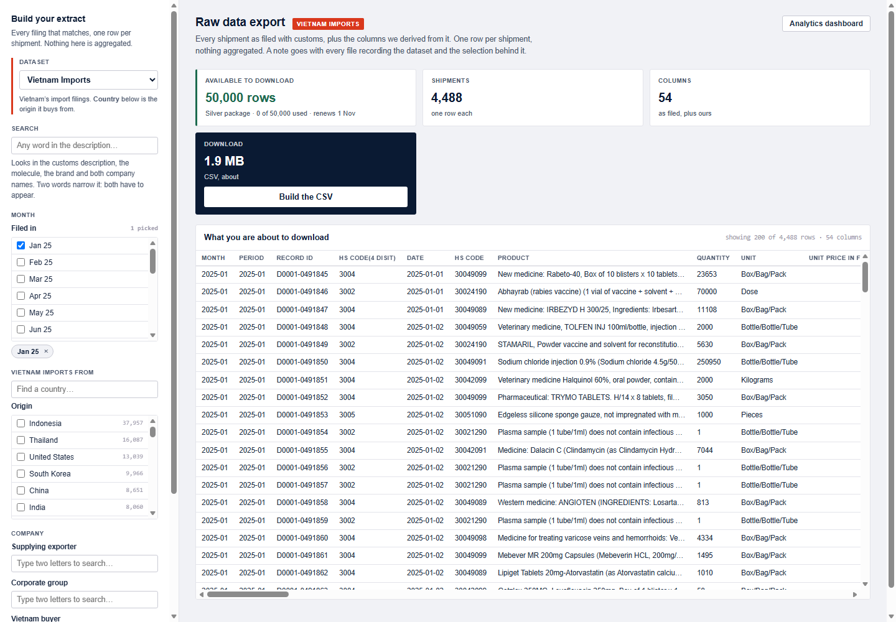The image size is (896, 622).
Task: Click the Lipiget Tablets product cell
Action: pyautogui.click(x=590, y=573)
